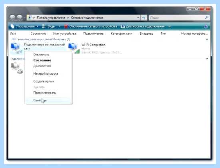The image size is (220, 168).
Task: Click the refresh button beside address bar
Action: pos(144,18)
